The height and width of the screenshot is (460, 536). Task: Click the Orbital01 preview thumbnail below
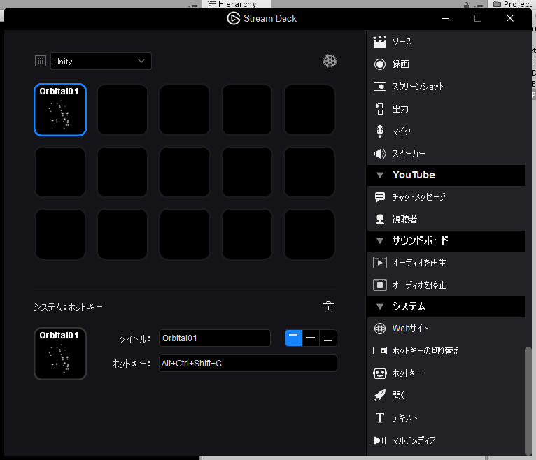(60, 354)
